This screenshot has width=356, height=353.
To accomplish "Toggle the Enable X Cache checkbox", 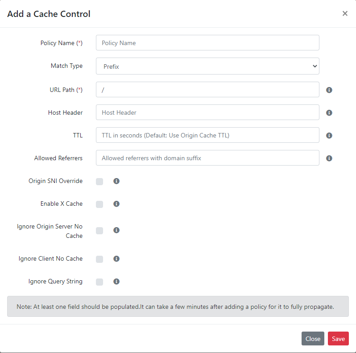I will (x=99, y=204).
